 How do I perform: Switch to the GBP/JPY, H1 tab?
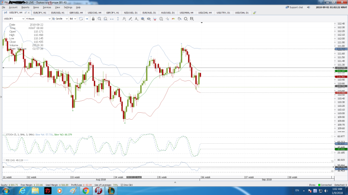[113, 13]
